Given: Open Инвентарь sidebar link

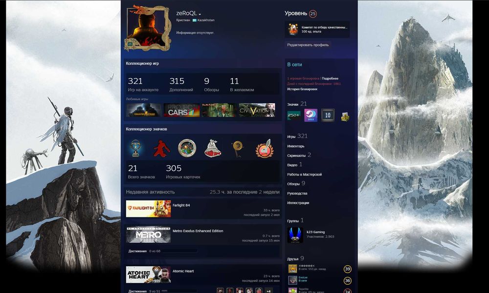Looking at the screenshot, I should [296, 146].
